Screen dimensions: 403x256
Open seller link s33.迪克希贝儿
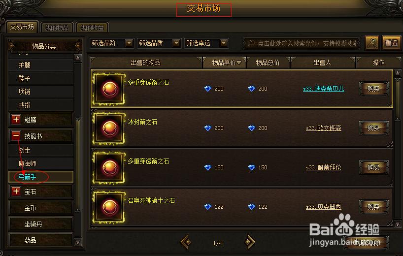click(x=323, y=89)
